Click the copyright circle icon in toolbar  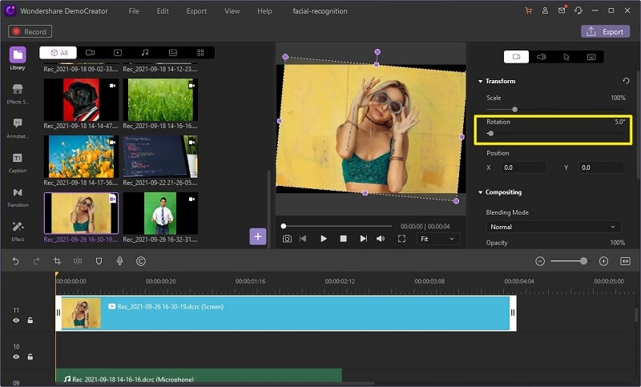(x=141, y=261)
